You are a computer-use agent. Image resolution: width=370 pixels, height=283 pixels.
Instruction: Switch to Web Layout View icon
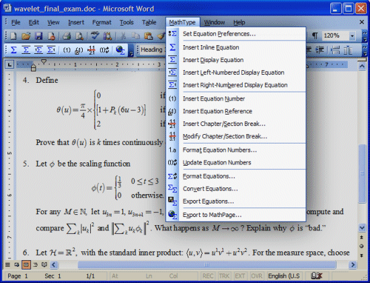coord(17,265)
